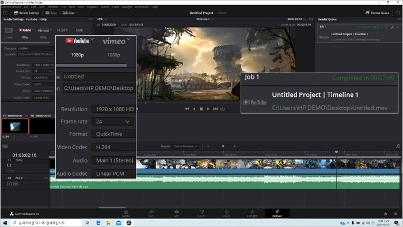Toggle loop playback in viewer
Screen dimensions: 403x227
223,109
